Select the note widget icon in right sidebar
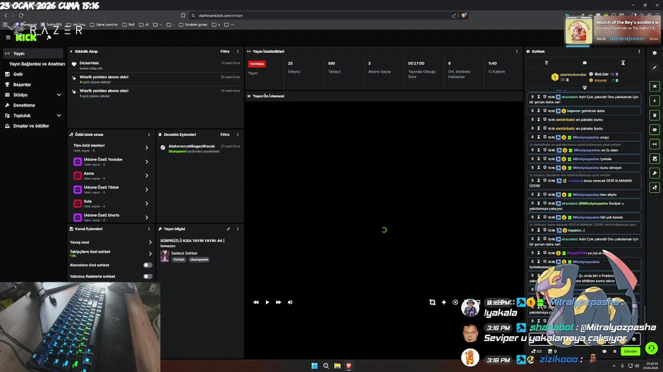 click(655, 115)
